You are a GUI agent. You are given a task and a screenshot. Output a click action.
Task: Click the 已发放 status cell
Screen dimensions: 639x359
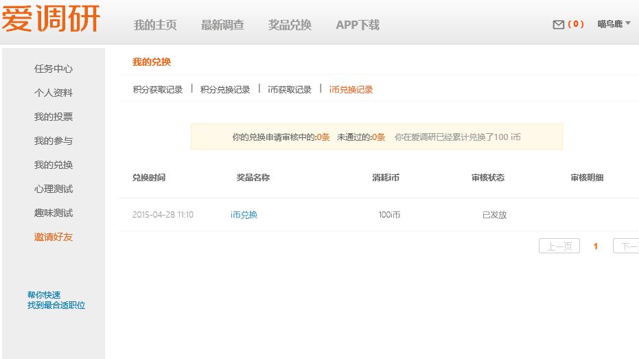coord(494,215)
